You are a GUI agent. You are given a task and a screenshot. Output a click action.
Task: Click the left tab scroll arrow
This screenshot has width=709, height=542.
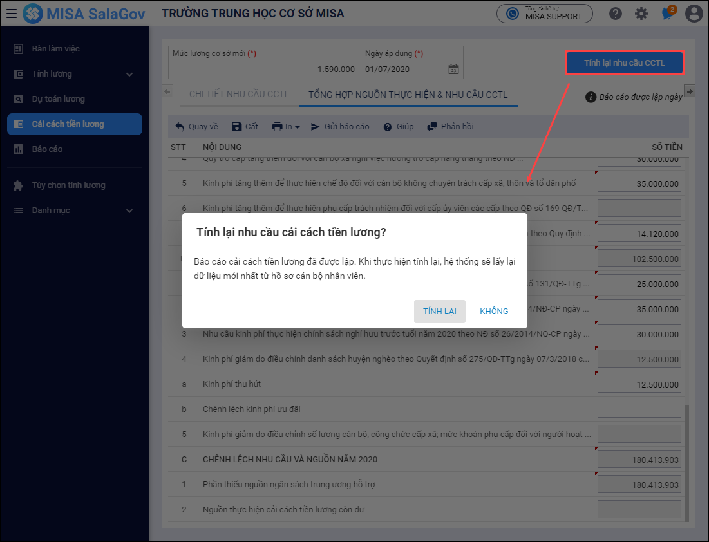tap(167, 92)
